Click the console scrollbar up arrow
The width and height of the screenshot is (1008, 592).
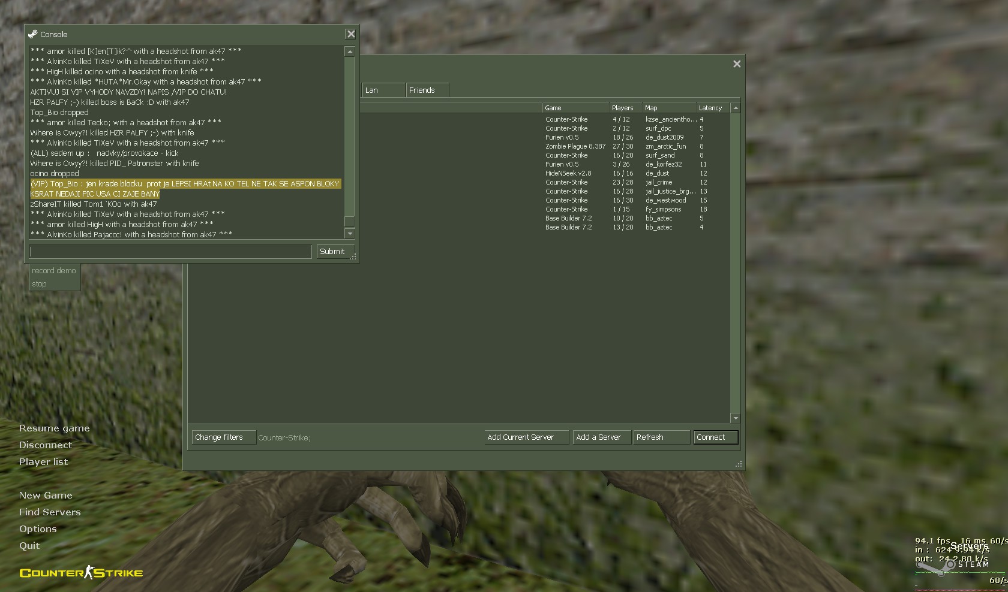click(x=350, y=52)
